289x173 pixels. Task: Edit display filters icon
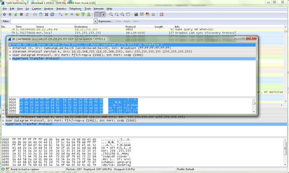pos(142,14)
